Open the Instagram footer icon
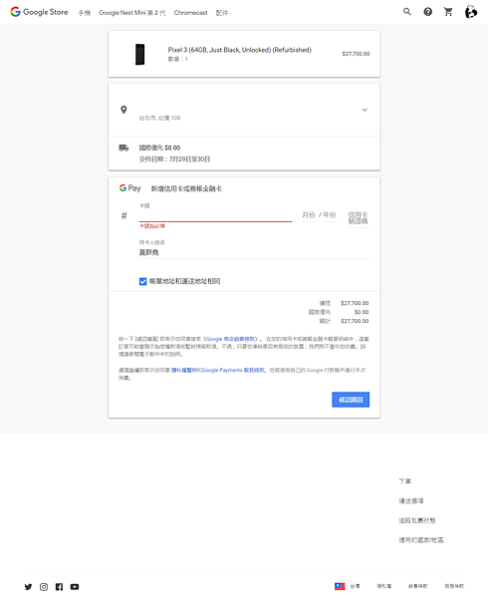The height and width of the screenshot is (598, 488). (x=44, y=587)
